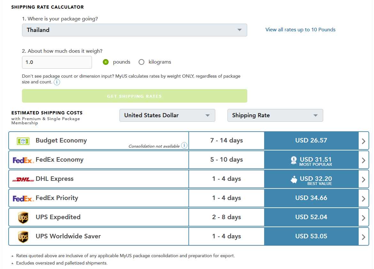
Task: Expand the Budget Economy row chevron
Action: 363,141
